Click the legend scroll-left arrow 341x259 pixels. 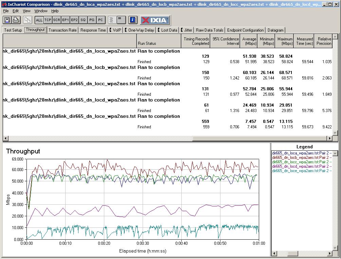coord(274,253)
